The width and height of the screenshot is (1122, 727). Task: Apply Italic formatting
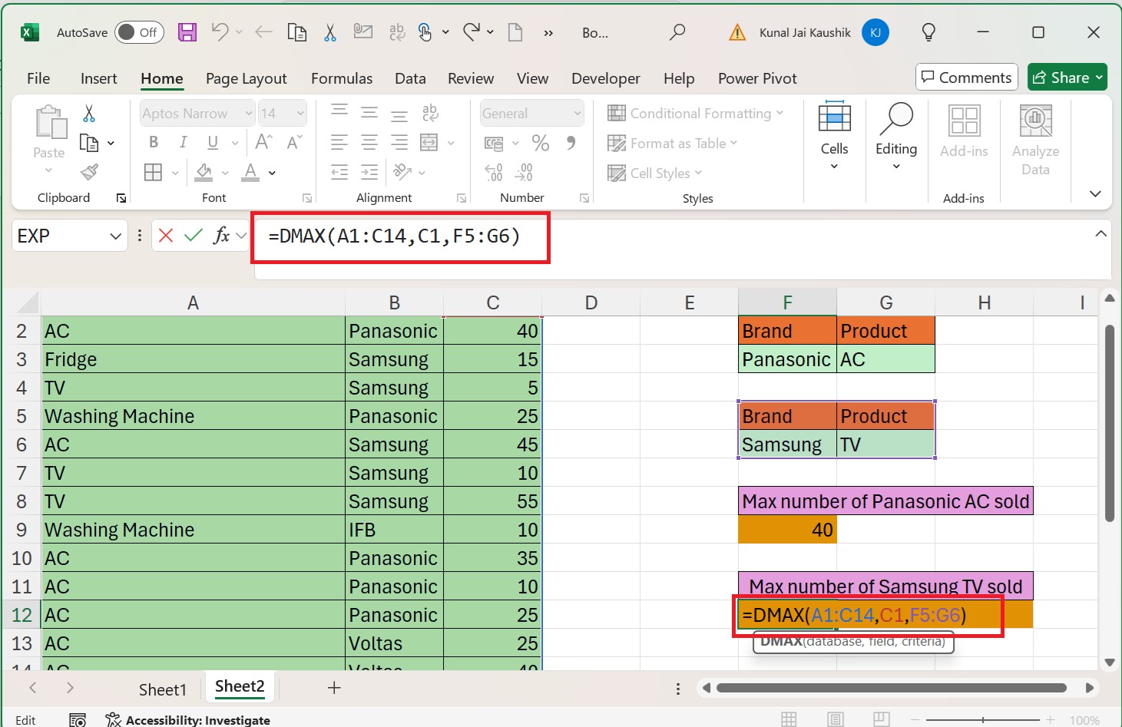(183, 142)
